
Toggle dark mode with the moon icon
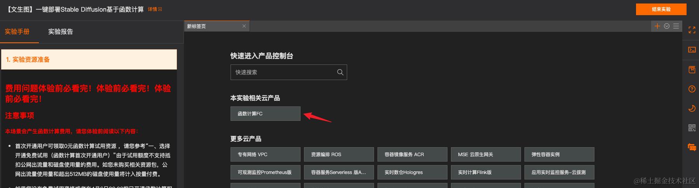(692, 108)
